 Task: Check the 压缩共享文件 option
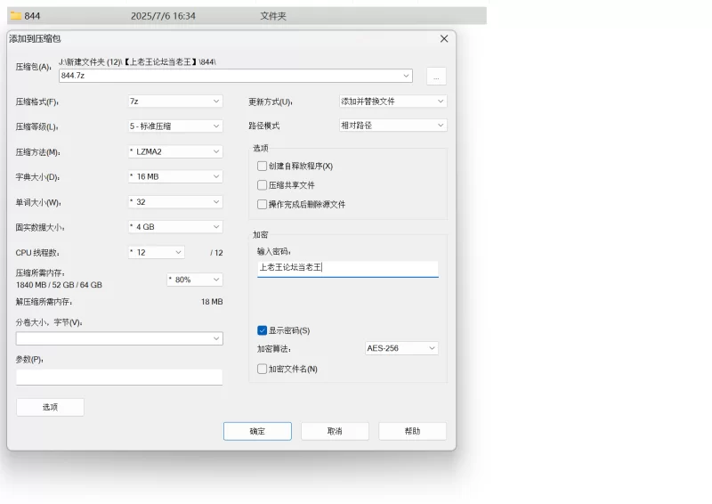(x=262, y=185)
